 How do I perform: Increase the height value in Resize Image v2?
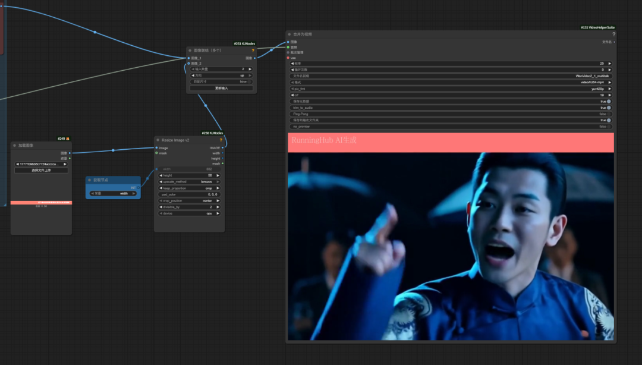218,175
